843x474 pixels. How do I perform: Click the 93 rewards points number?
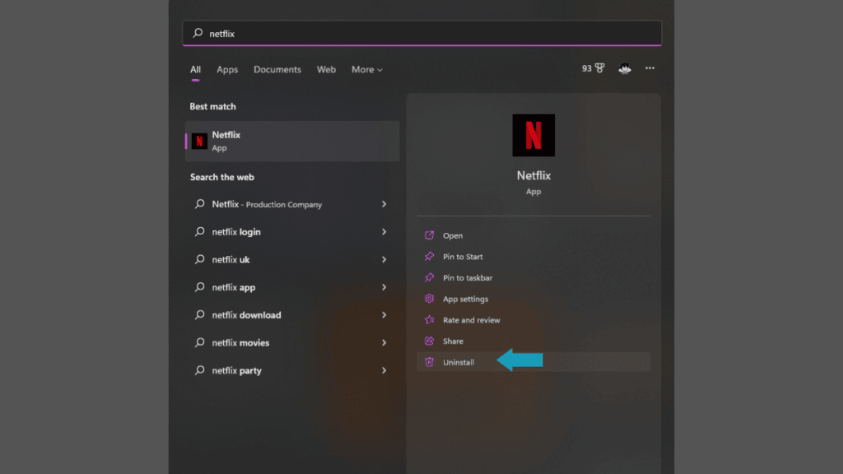tap(586, 68)
